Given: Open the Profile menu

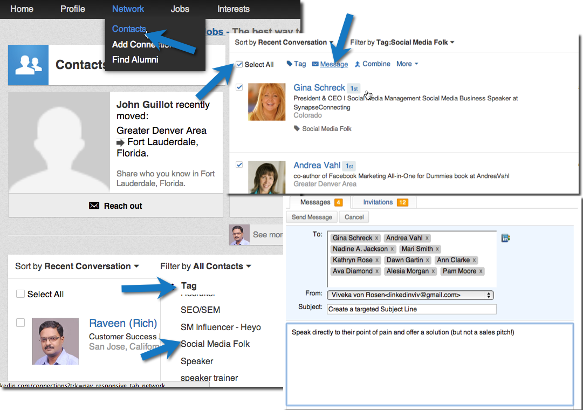Looking at the screenshot, I should tap(73, 9).
